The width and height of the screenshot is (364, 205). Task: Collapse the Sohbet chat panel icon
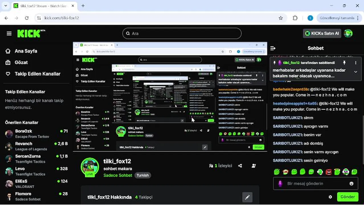coord(273,48)
